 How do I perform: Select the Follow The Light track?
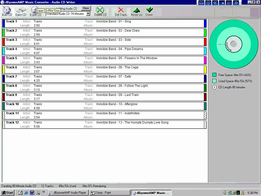[105, 88]
